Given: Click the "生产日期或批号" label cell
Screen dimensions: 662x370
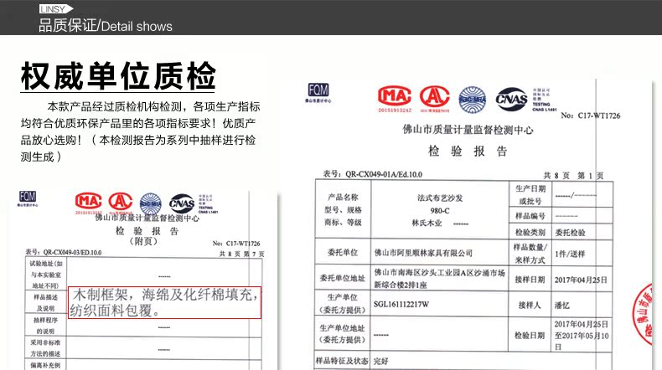Looking at the screenshot, I should pyautogui.click(x=530, y=194).
